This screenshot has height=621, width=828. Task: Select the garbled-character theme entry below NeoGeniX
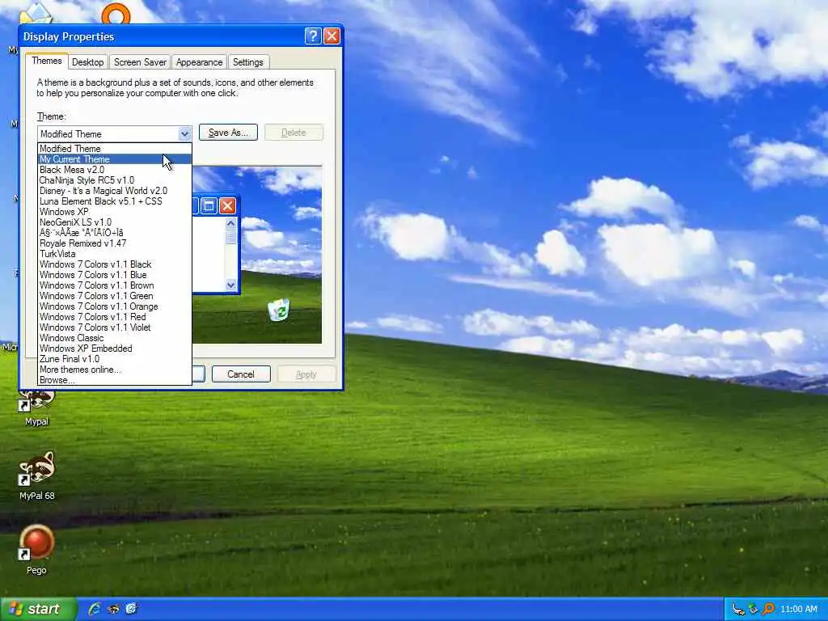coord(115,233)
